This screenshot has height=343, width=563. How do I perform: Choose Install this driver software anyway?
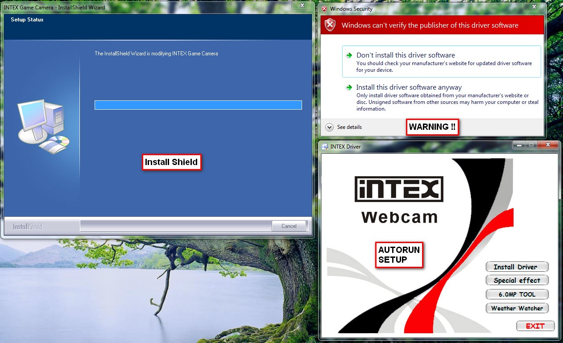(x=442, y=97)
